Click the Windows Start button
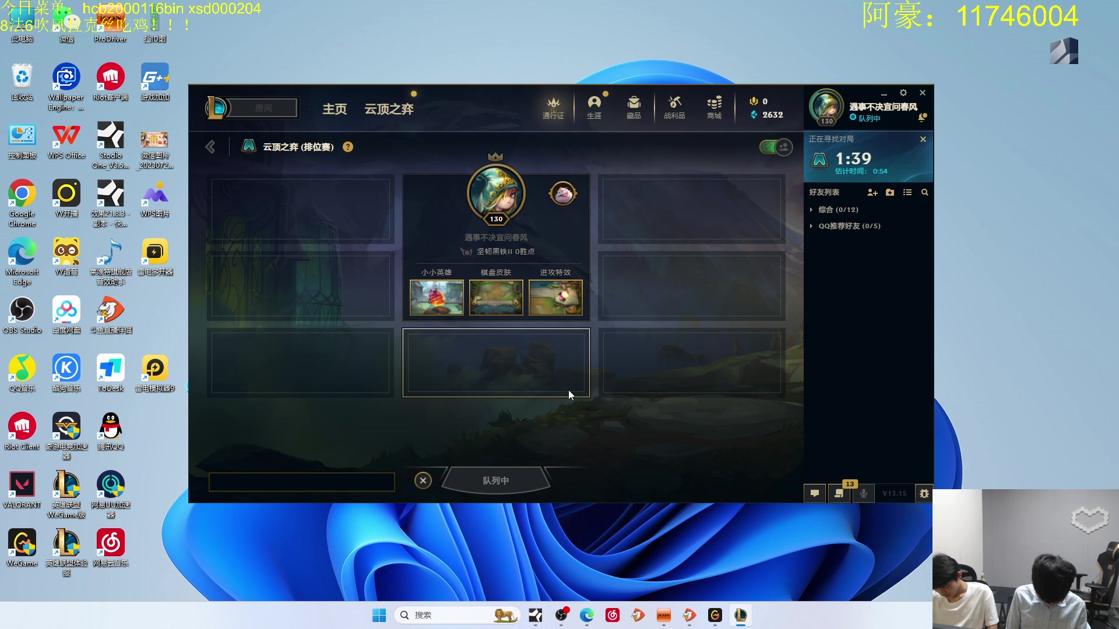 point(379,615)
